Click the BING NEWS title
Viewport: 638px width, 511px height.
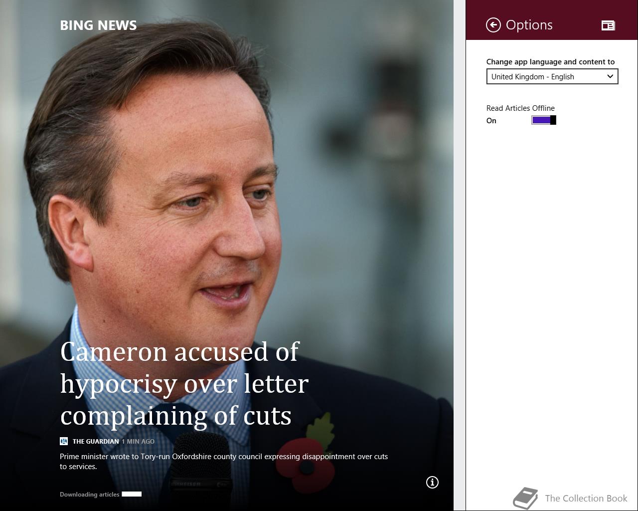pos(98,25)
